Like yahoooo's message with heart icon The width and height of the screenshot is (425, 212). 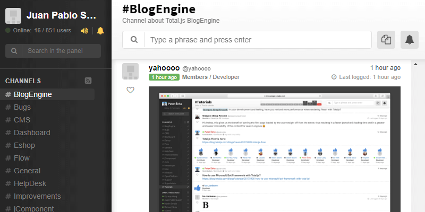click(x=131, y=90)
